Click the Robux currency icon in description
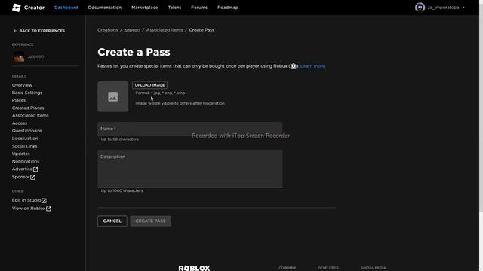The height and width of the screenshot is (271, 483). 294,66
